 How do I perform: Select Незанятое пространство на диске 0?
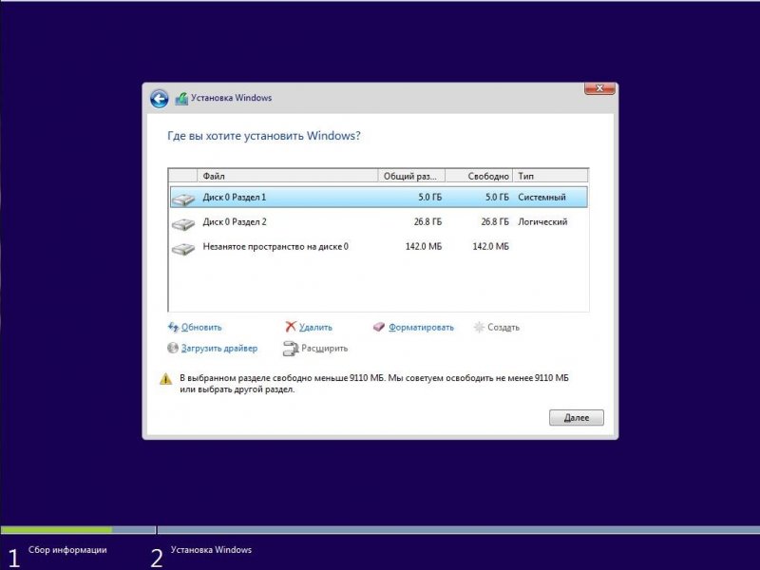coord(378,247)
